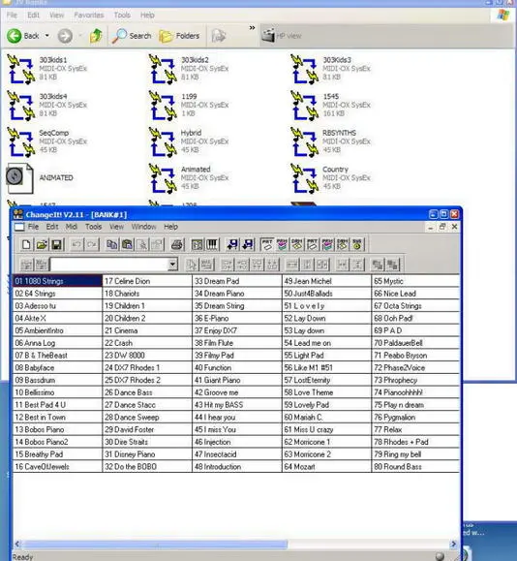Click the Up folder icon in Explorer toolbar

pos(96,36)
